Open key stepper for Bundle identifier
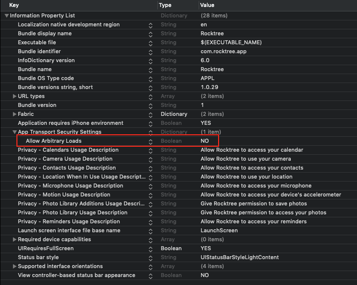This screenshot has height=285, width=357. (150, 52)
